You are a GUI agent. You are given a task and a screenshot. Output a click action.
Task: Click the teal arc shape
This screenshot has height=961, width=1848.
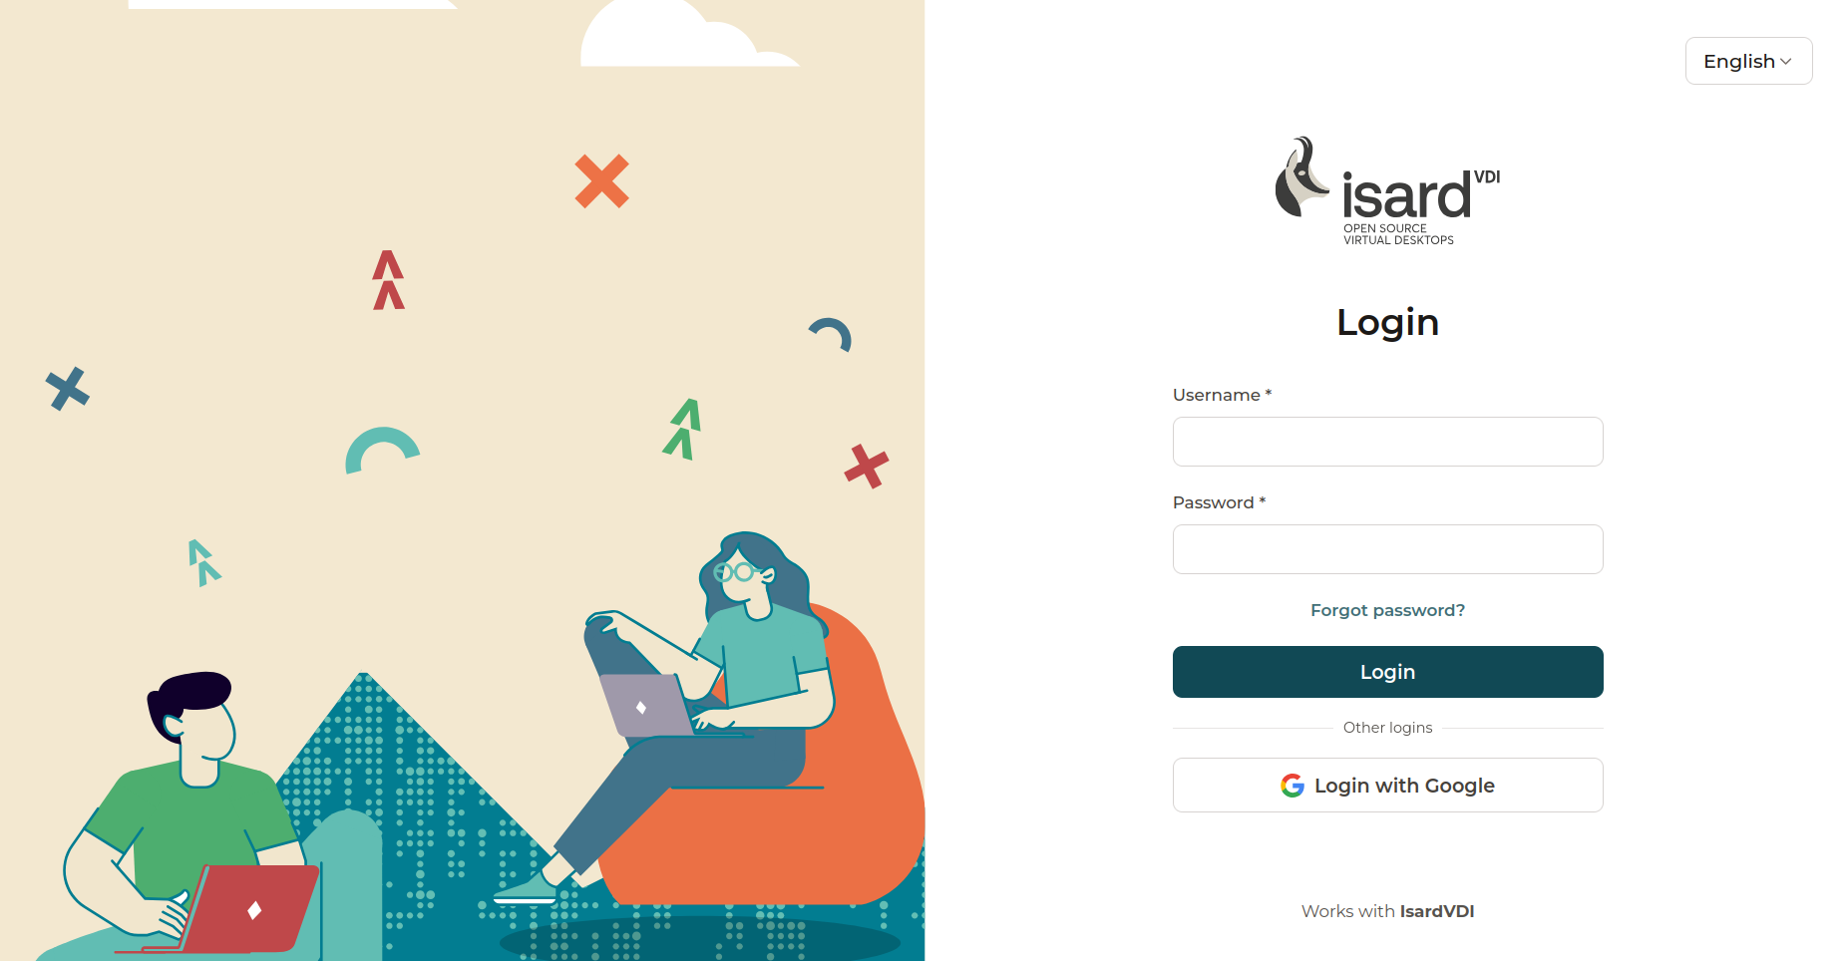(x=382, y=450)
